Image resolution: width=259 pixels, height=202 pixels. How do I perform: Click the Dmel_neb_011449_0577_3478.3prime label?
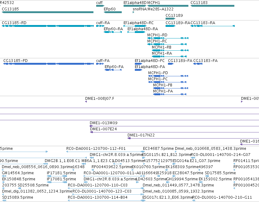(178, 185)
